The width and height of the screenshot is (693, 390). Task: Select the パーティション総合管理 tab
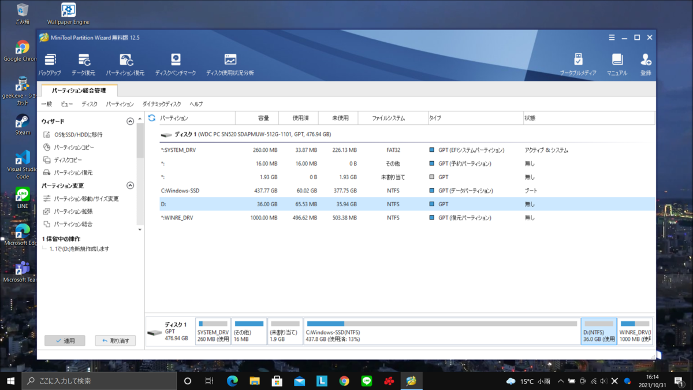(79, 91)
